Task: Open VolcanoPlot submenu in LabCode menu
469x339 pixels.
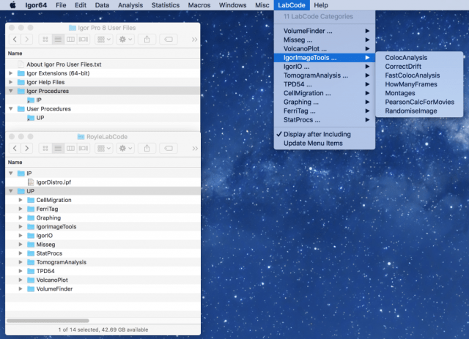Action: coord(325,48)
